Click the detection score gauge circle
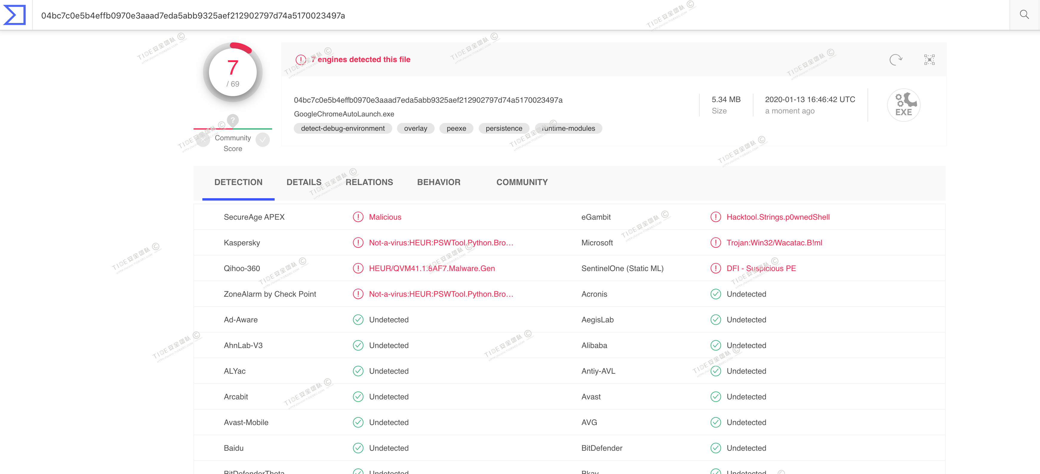This screenshot has height=474, width=1040. pos(233,73)
